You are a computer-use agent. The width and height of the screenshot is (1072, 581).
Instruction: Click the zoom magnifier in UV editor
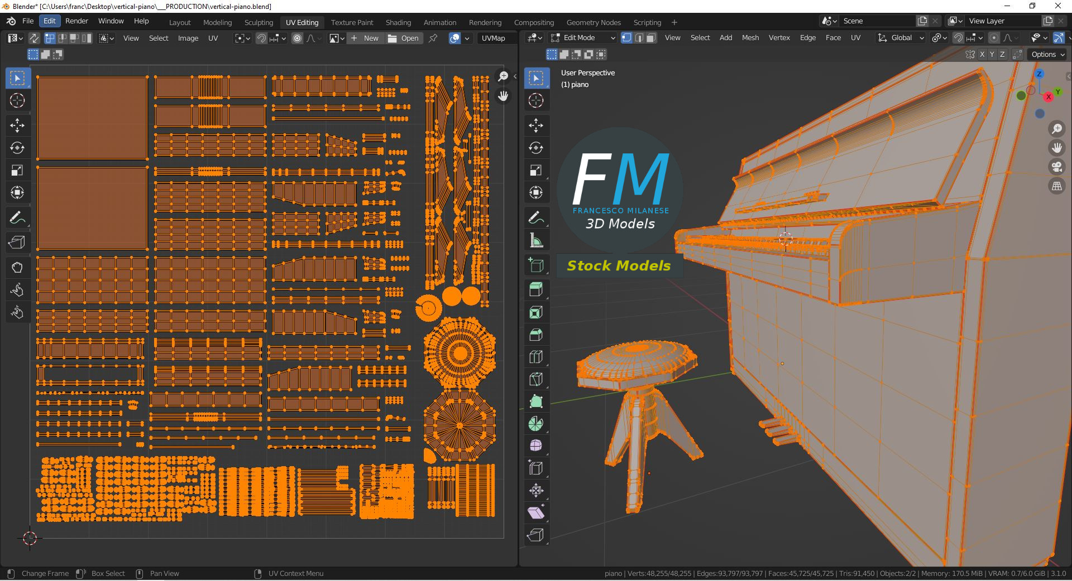tap(503, 76)
